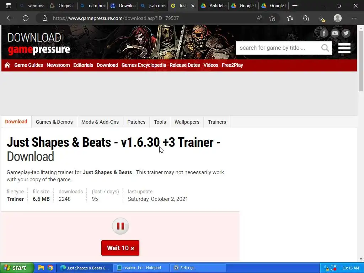
Task: Select the Tools tab
Action: tap(160, 122)
